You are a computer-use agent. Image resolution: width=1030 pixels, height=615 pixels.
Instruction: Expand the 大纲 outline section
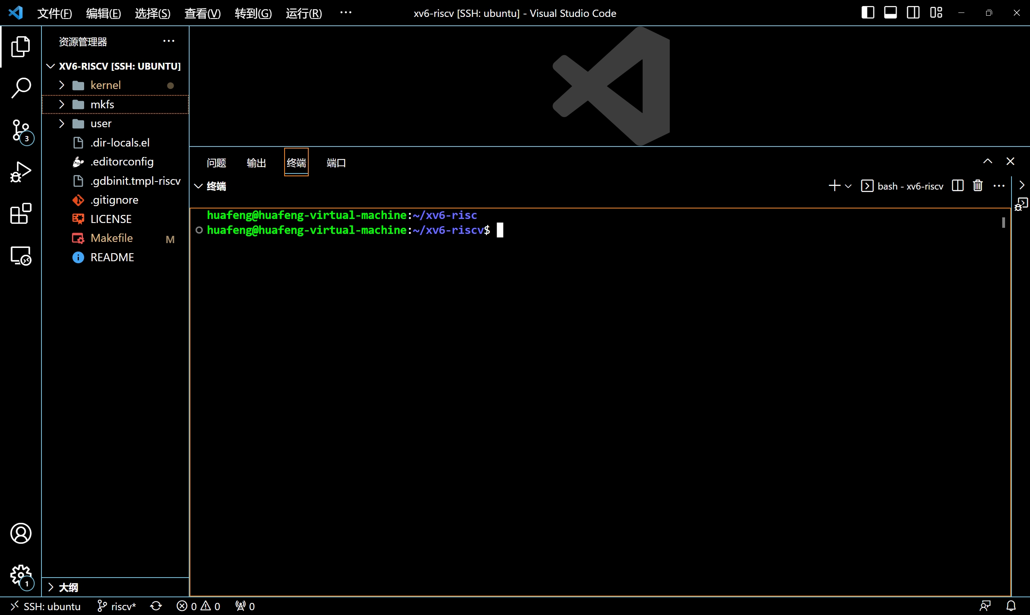pos(68,587)
